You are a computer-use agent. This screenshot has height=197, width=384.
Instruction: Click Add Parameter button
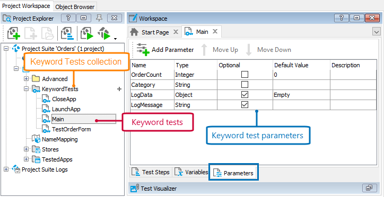pos(165,50)
